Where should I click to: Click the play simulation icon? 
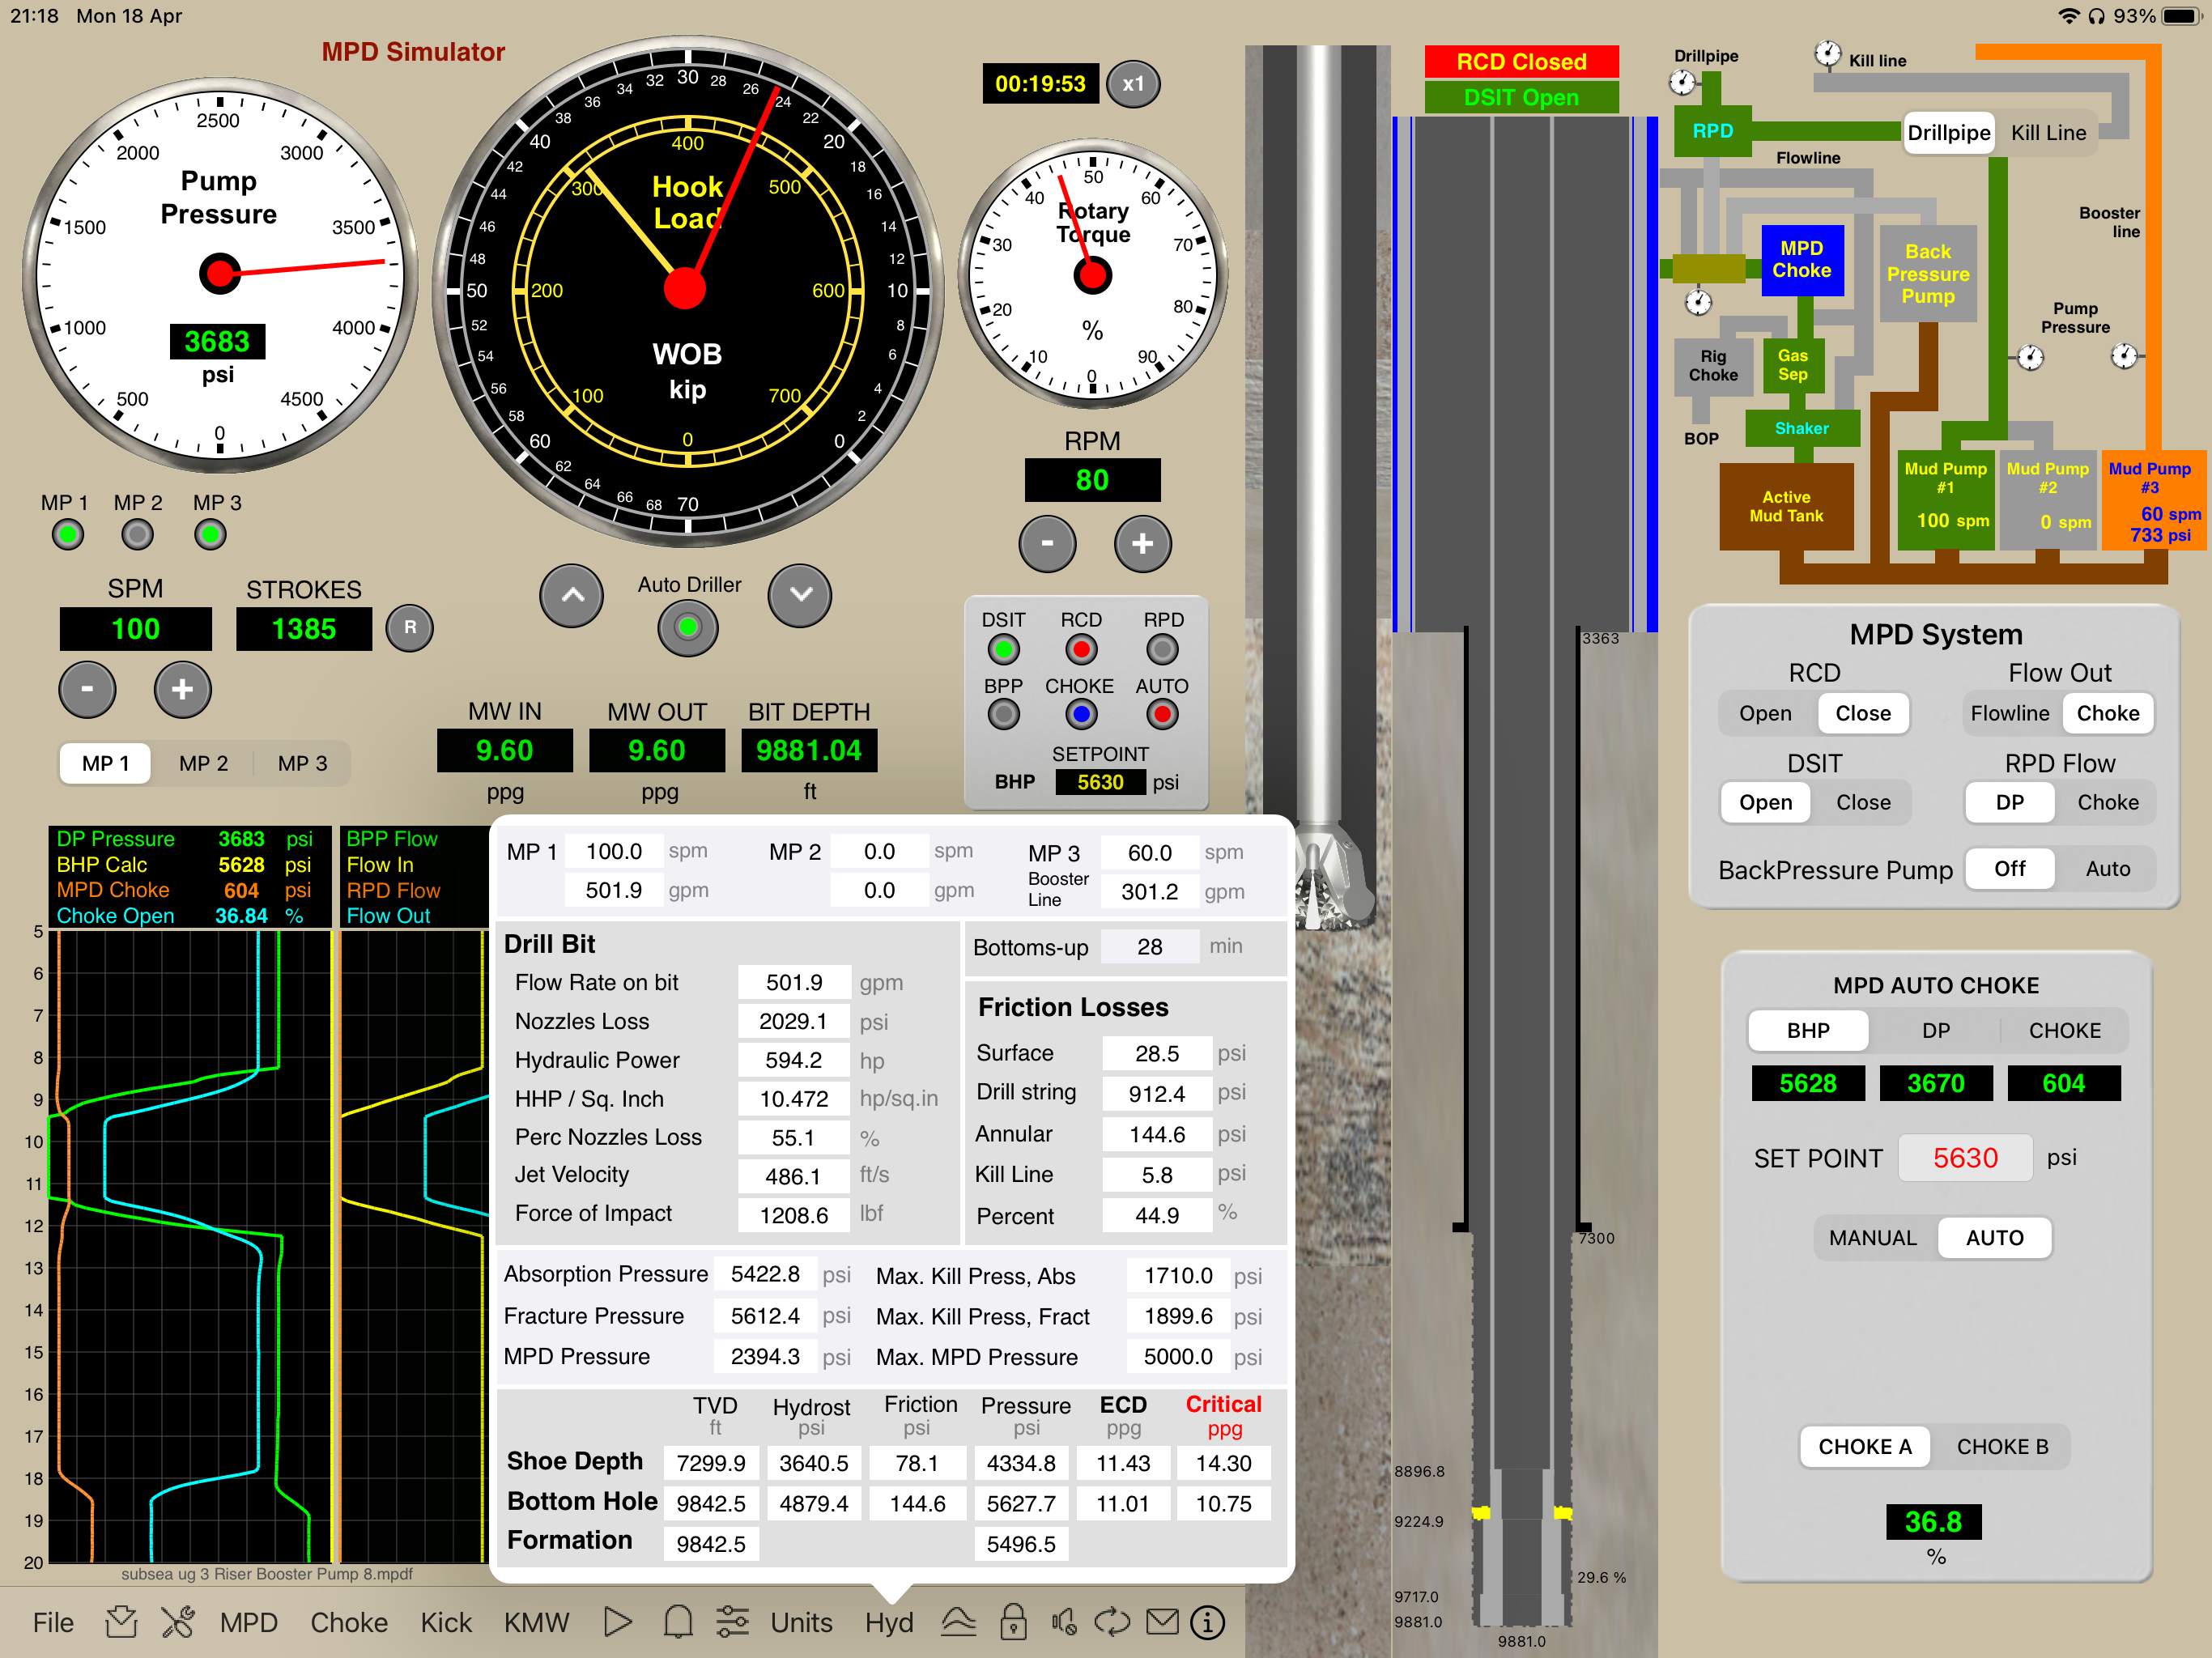pos(617,1622)
